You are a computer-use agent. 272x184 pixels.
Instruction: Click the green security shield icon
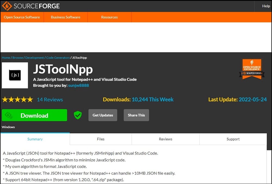click(78, 115)
